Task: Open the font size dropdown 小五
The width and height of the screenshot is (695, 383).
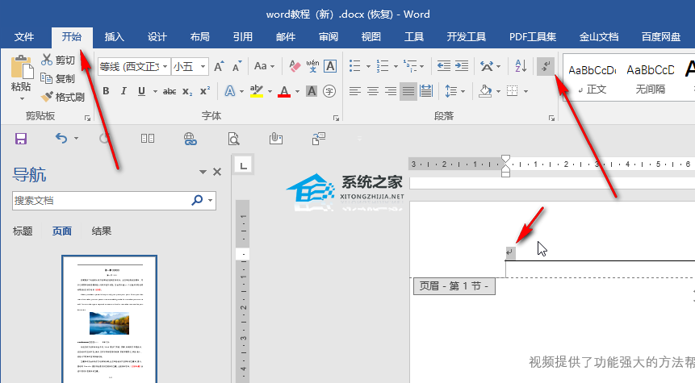Action: 203,66
